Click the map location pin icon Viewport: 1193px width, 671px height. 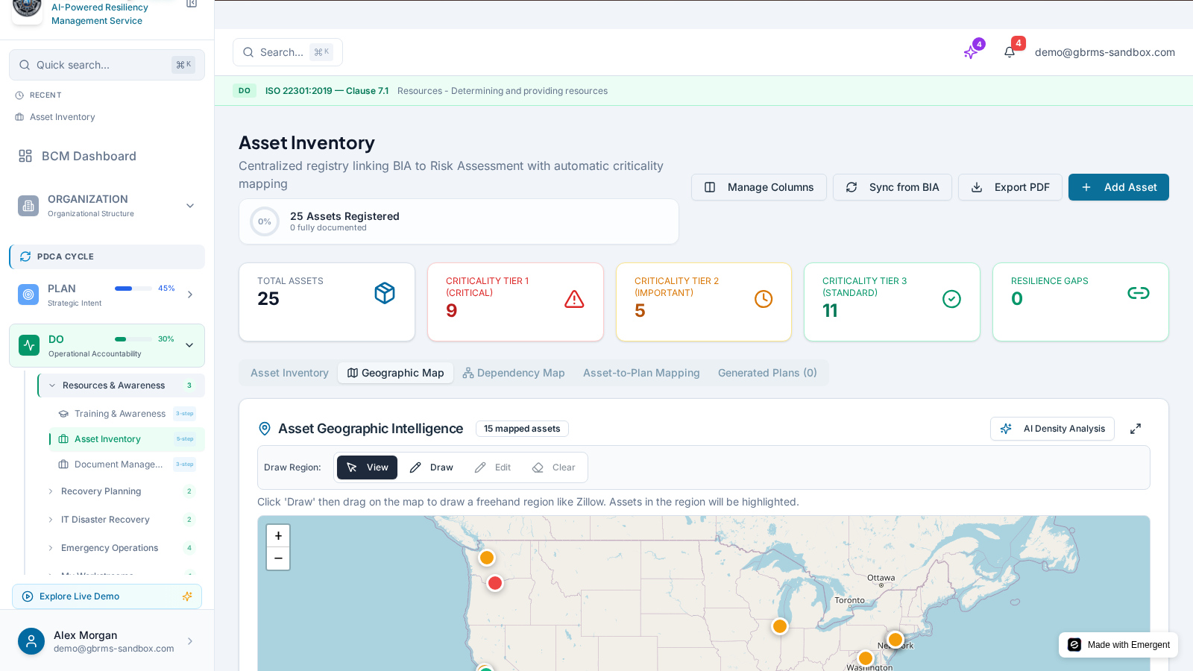tap(264, 429)
